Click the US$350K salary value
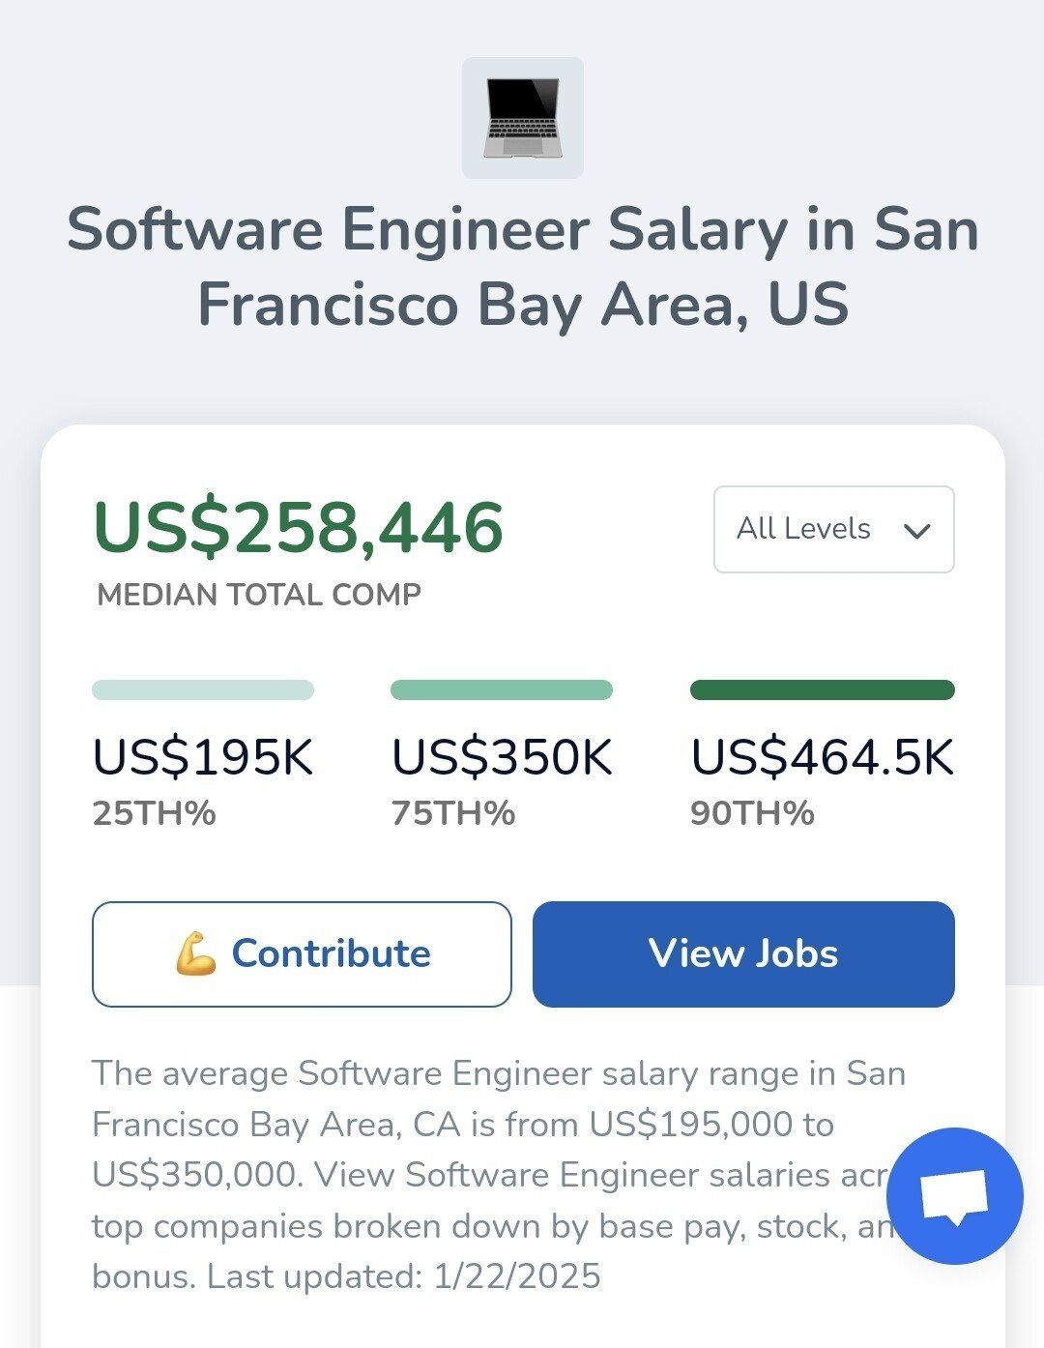The height and width of the screenshot is (1348, 1044). pos(502,757)
